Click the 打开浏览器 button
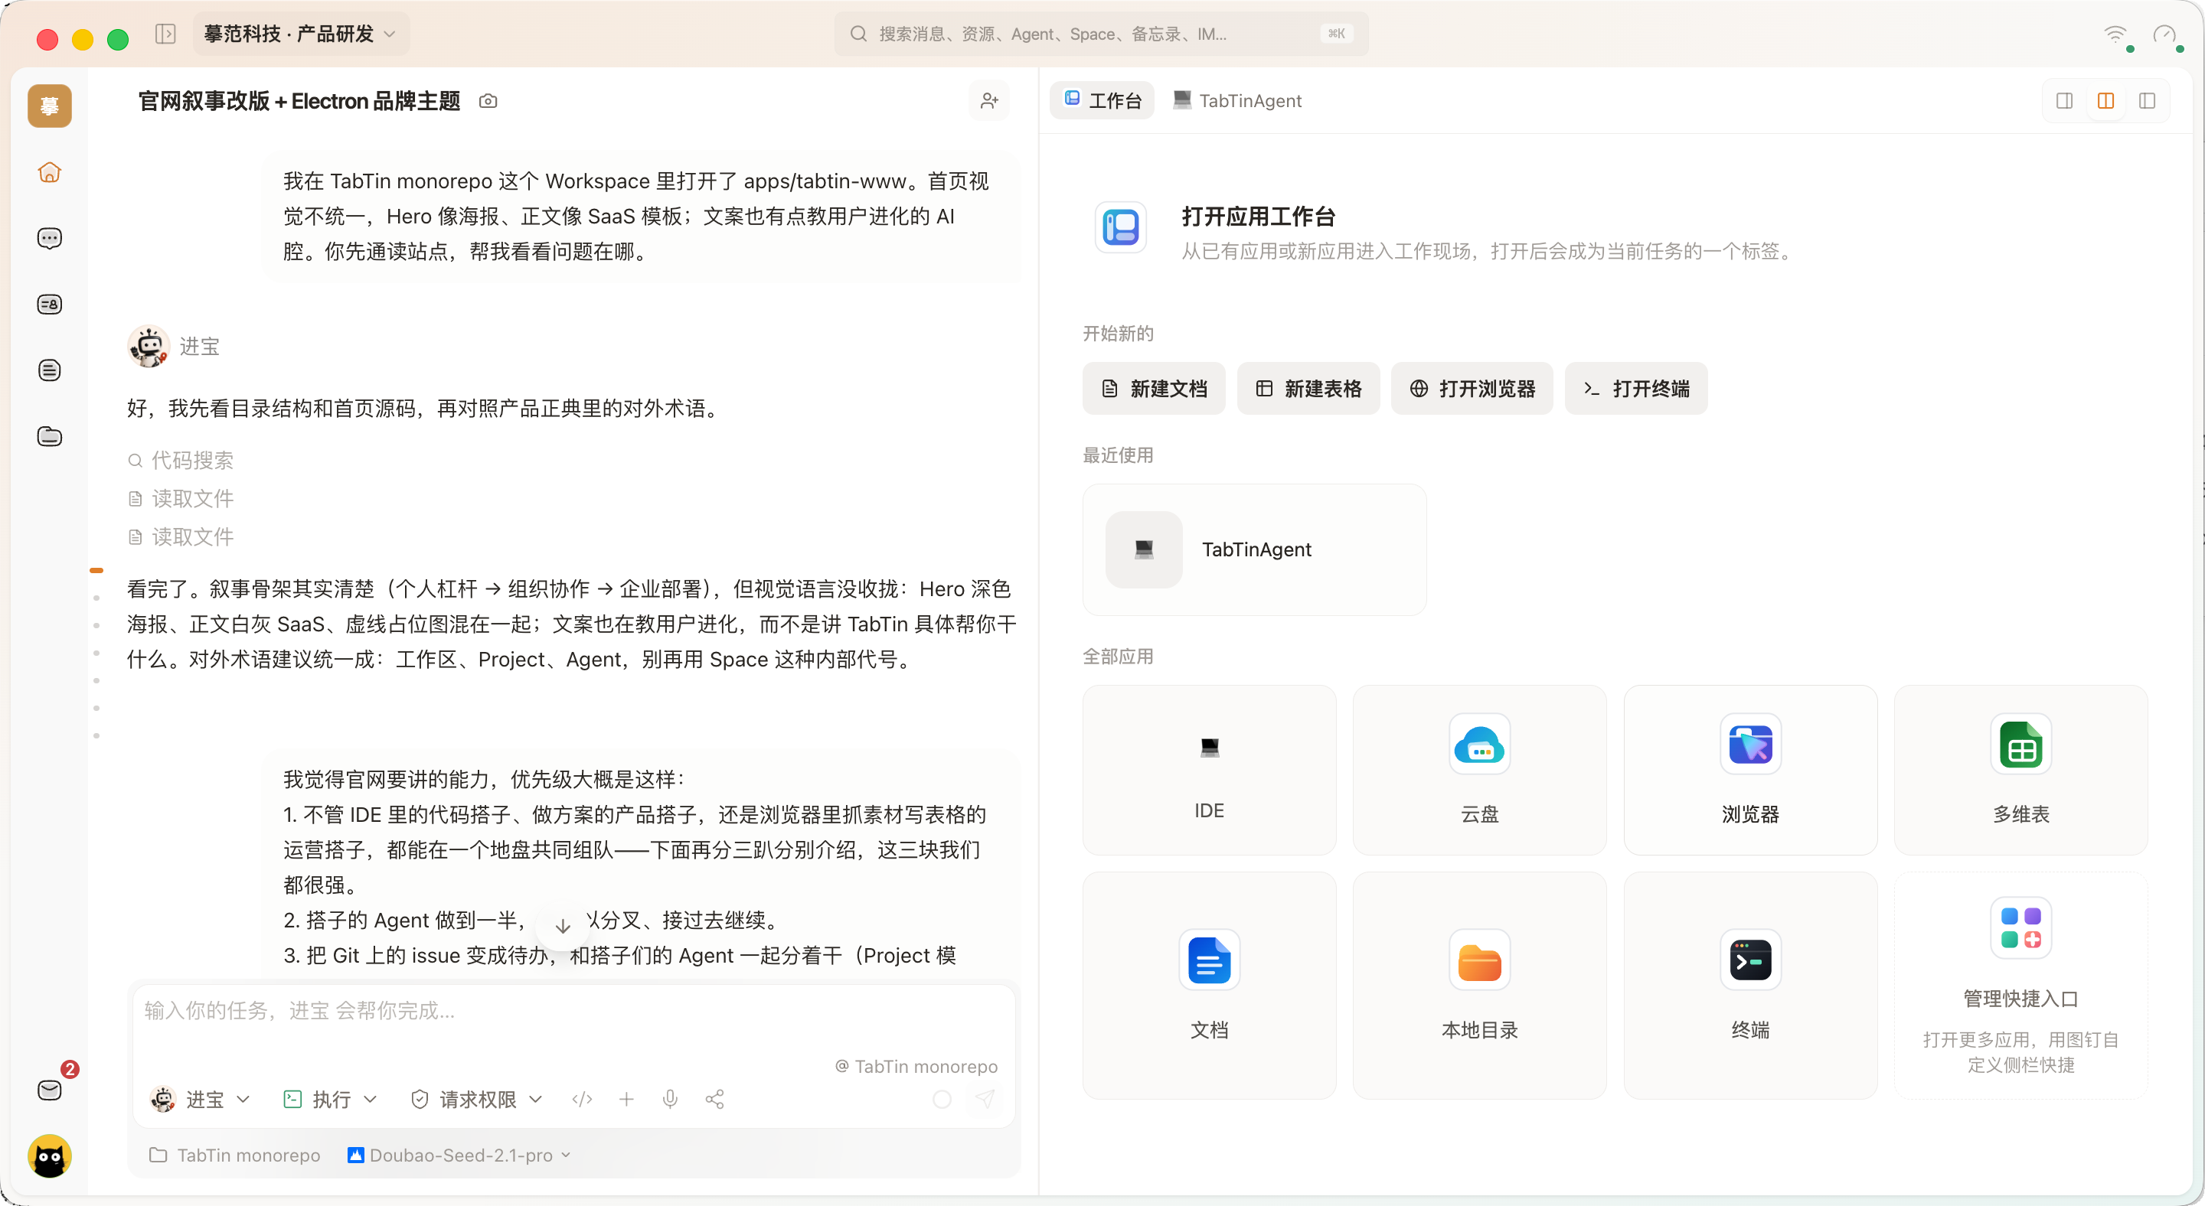Image resolution: width=2205 pixels, height=1206 pixels. pyautogui.click(x=1472, y=388)
